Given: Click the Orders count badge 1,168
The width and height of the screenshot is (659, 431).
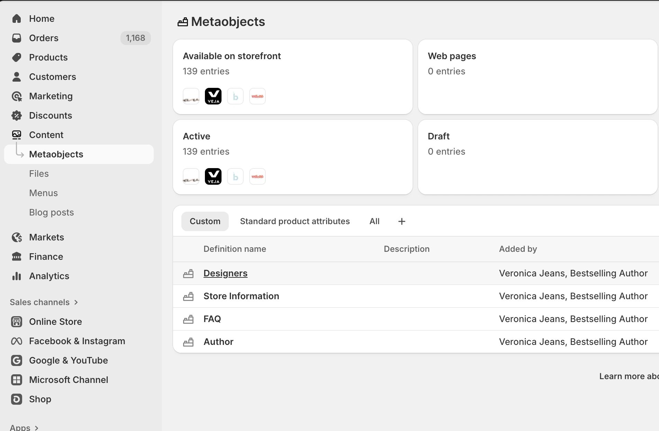Looking at the screenshot, I should [x=135, y=38].
